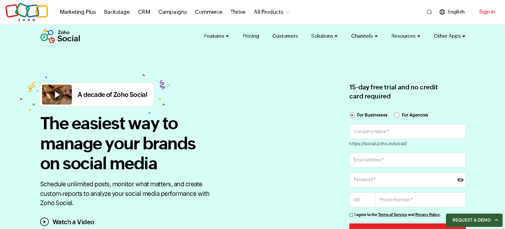Expand the Request a Demo chevron
This screenshot has height=229, width=505.
(496, 220)
